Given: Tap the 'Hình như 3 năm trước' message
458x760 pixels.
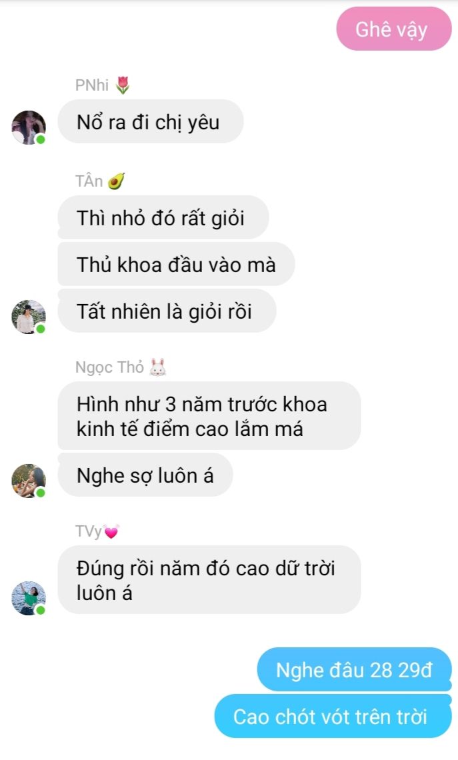Looking at the screenshot, I should [x=209, y=416].
